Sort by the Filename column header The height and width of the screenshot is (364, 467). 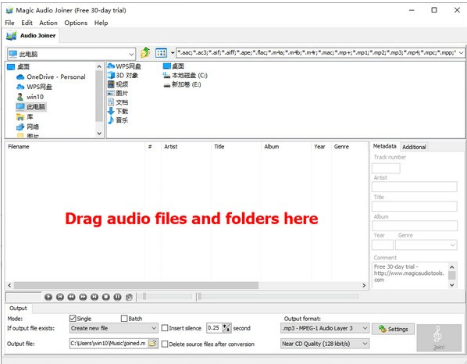75,147
